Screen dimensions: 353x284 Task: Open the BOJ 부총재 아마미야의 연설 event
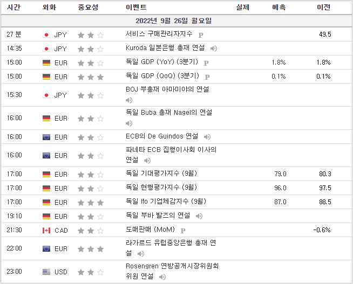[x=167, y=89]
